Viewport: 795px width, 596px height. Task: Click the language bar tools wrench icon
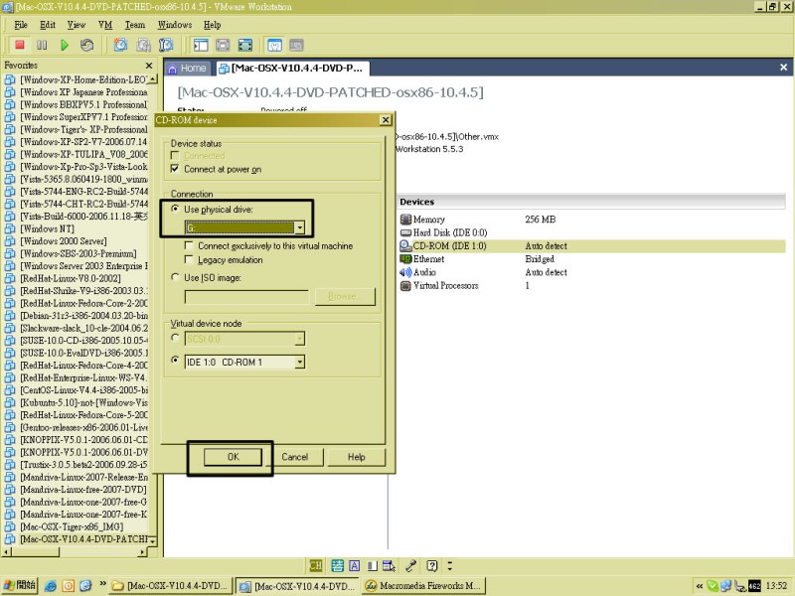tap(410, 565)
